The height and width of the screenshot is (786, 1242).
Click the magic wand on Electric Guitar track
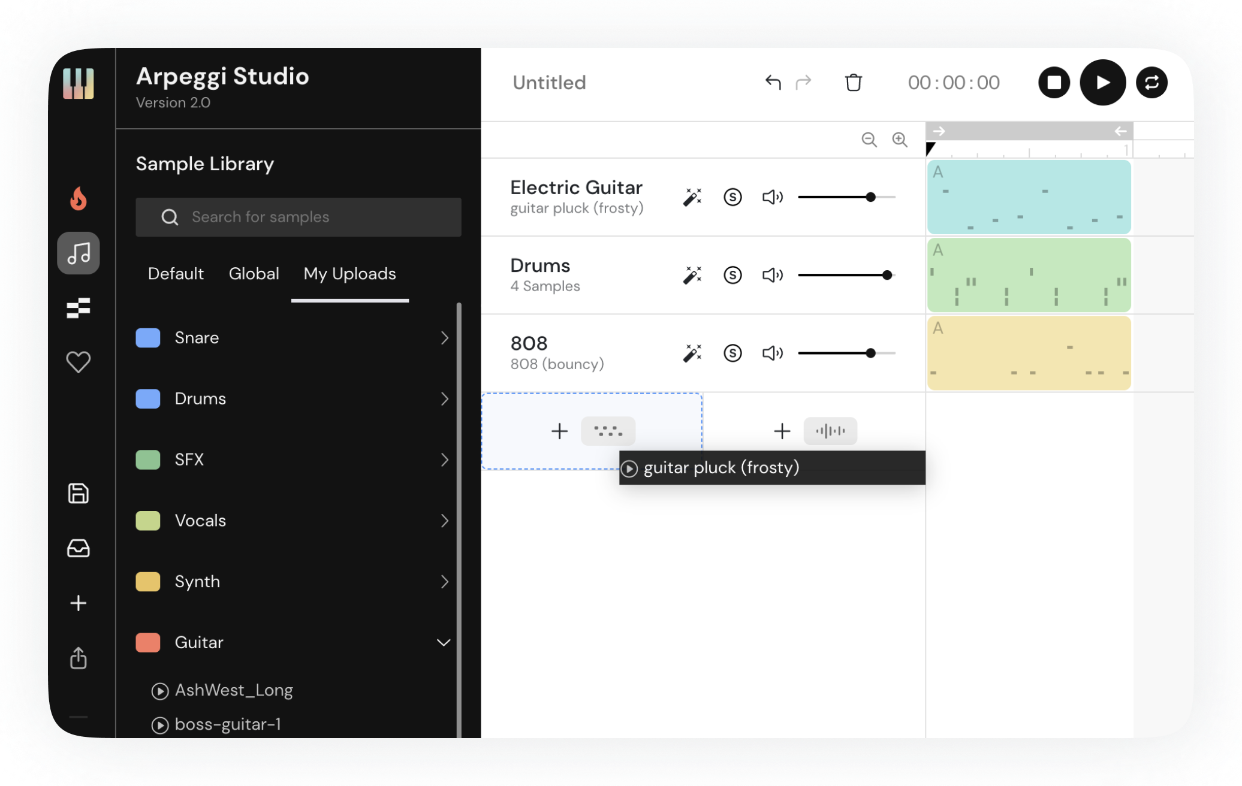click(x=692, y=197)
